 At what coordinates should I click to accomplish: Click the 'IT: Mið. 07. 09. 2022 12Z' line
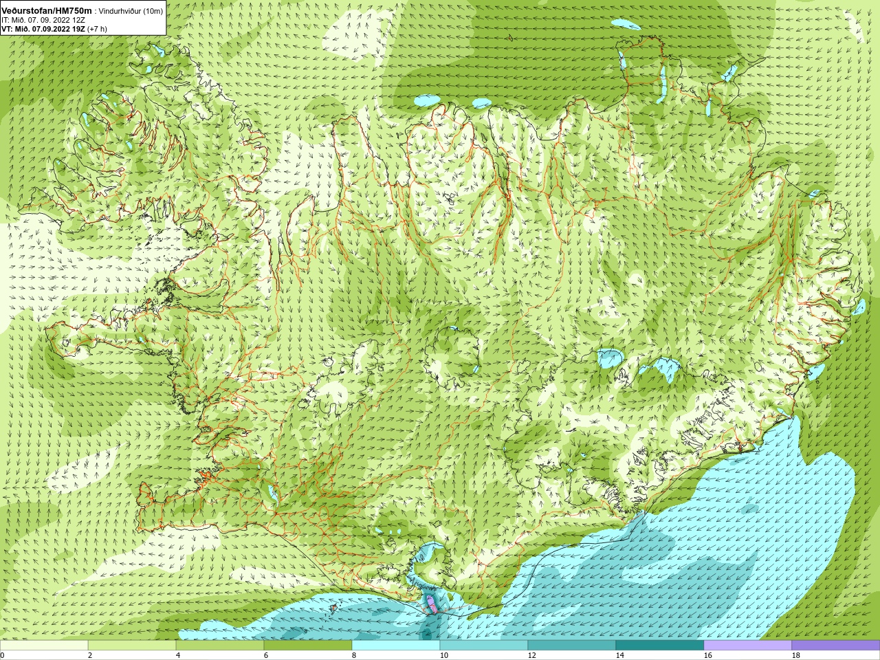[43, 21]
